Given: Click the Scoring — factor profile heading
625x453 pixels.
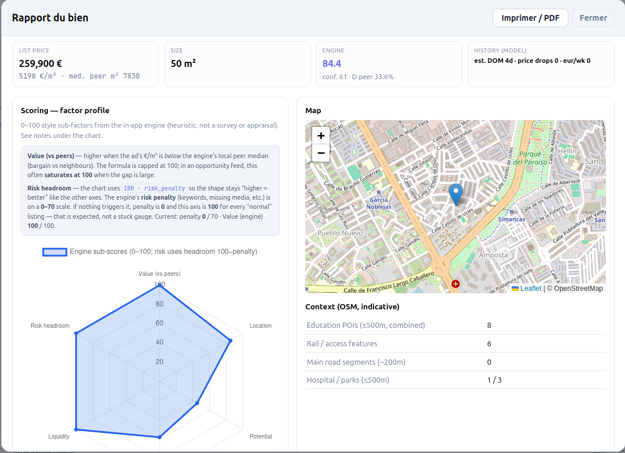Looking at the screenshot, I should (65, 111).
